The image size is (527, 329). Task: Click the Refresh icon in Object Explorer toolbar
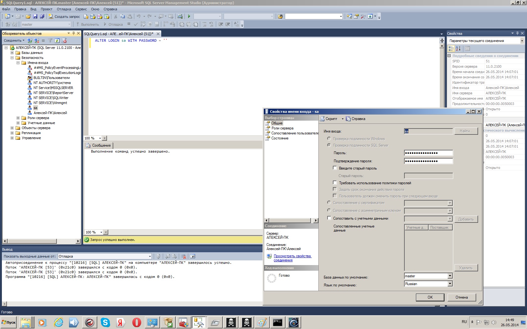pos(57,40)
